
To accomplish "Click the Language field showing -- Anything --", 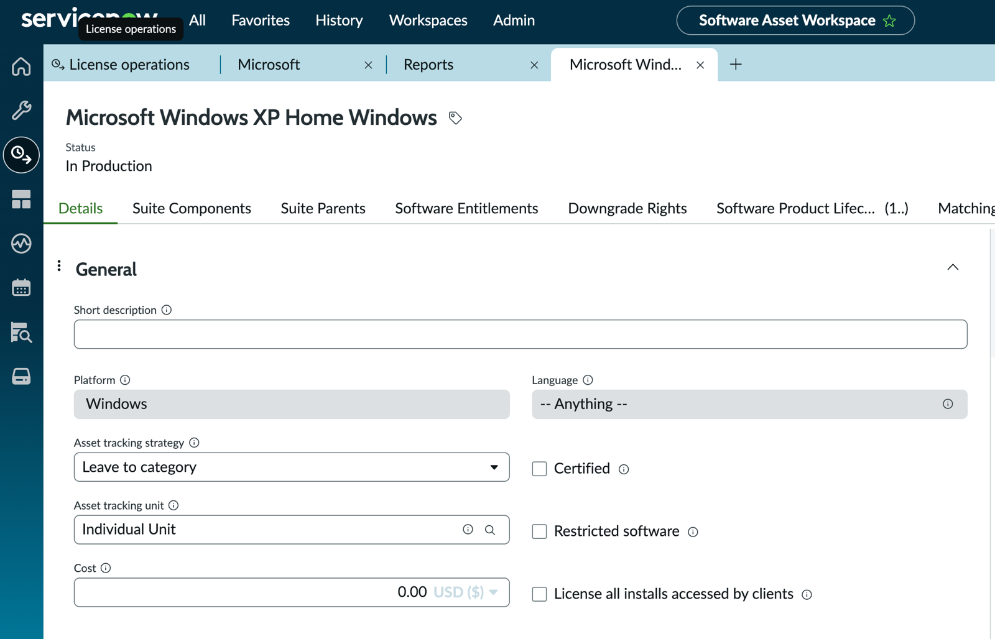I will pyautogui.click(x=749, y=404).
